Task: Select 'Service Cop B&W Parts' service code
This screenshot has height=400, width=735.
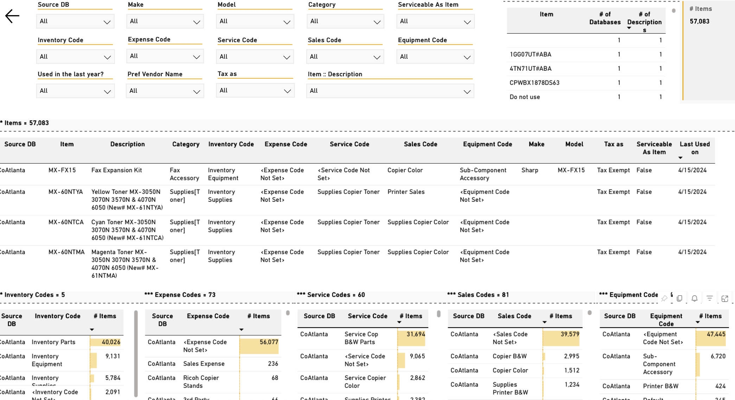Action: [x=361, y=338]
